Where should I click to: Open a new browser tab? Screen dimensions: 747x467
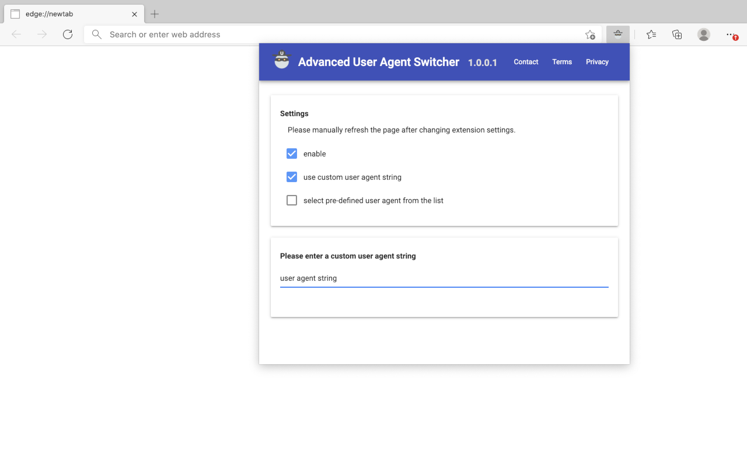pyautogui.click(x=155, y=14)
